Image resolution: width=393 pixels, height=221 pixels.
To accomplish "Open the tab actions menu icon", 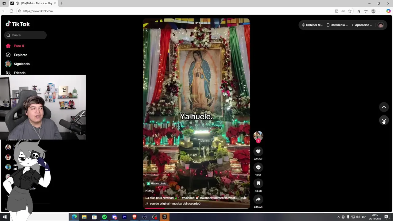I will click(4, 3).
